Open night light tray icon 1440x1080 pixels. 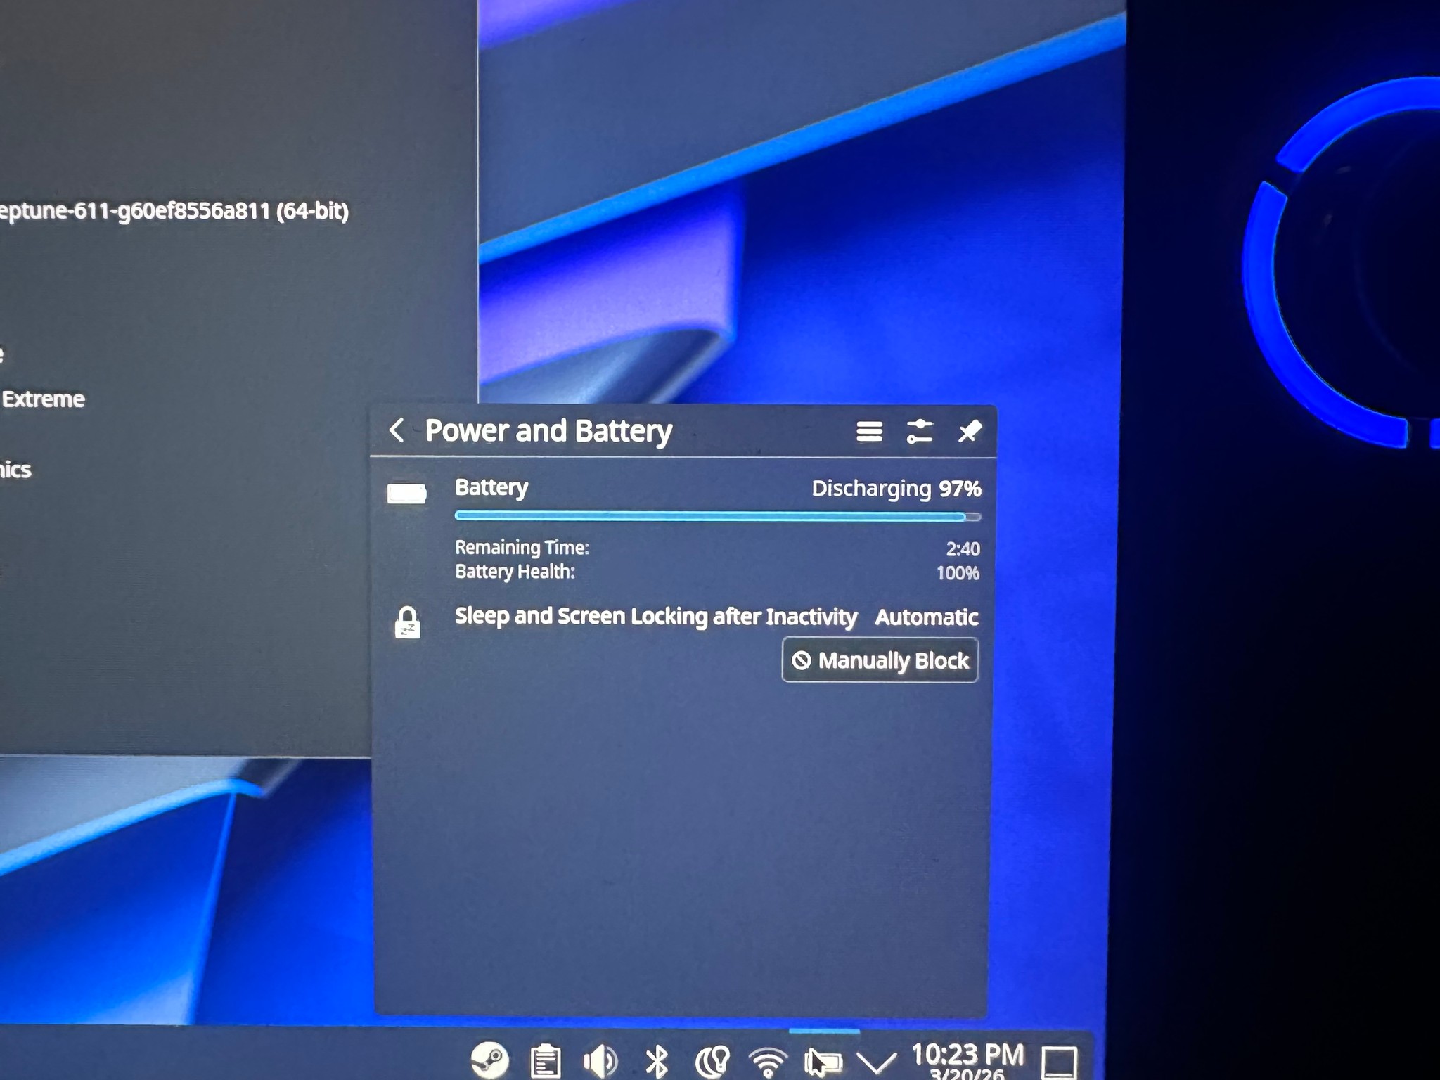coord(712,1060)
